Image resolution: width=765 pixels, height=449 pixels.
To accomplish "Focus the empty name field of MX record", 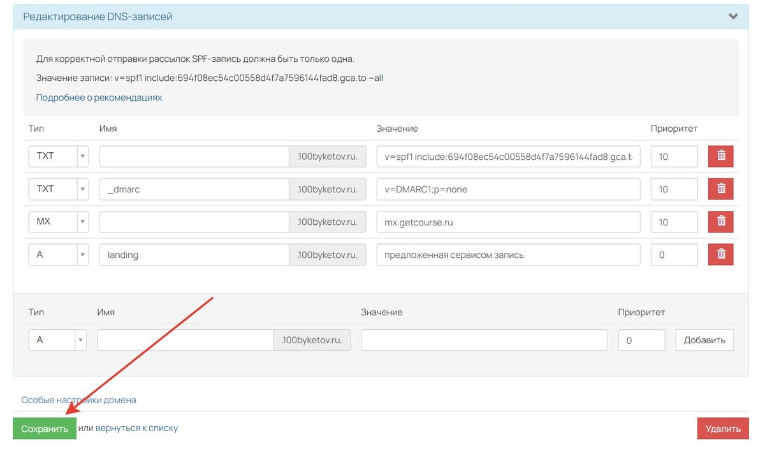I will tap(194, 222).
